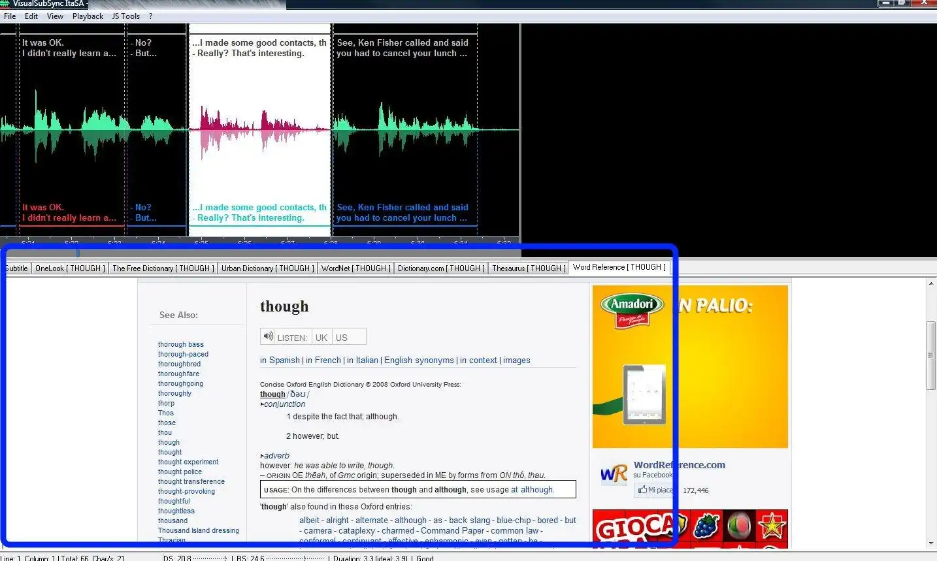
Task: Click 'thoughtful' in See Also list
Action: (174, 501)
